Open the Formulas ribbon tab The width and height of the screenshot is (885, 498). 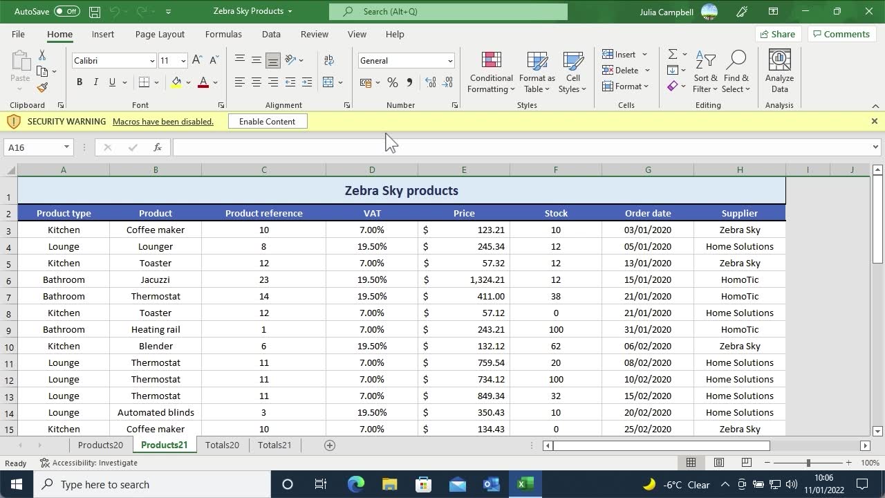pyautogui.click(x=223, y=34)
